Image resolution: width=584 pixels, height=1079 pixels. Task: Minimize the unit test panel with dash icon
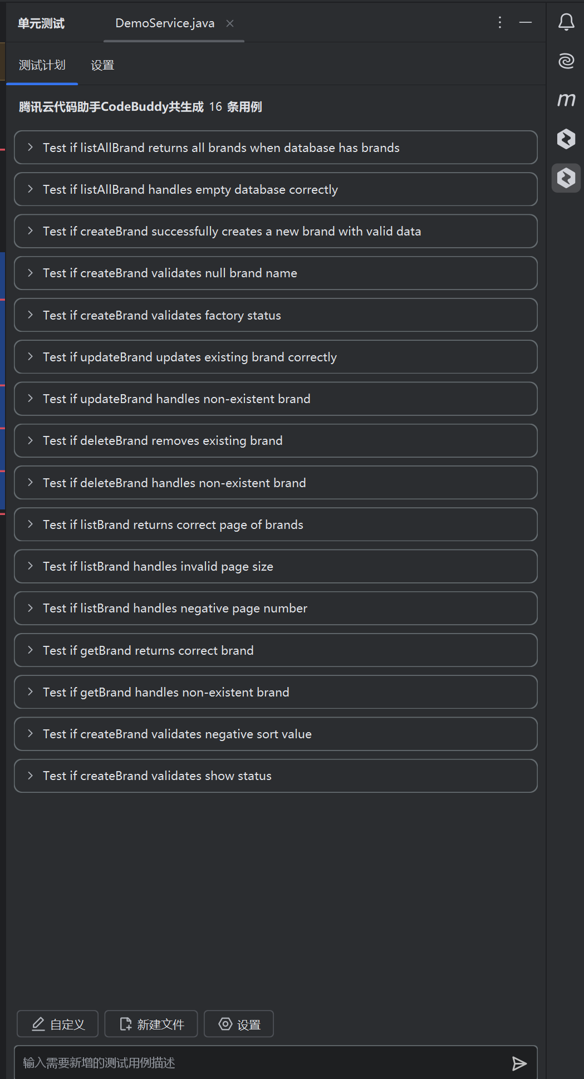(526, 22)
